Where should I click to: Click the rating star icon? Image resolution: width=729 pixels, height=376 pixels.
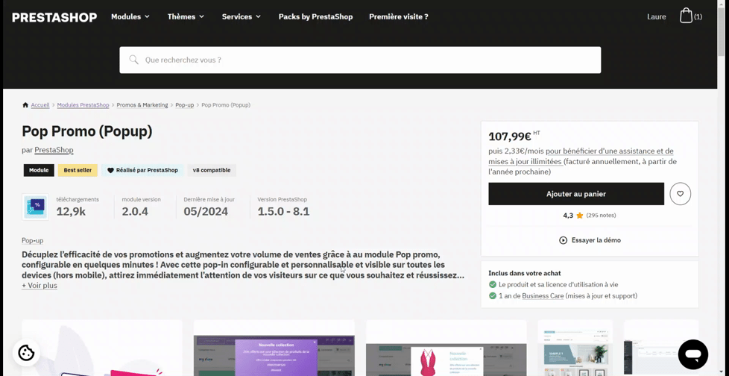click(579, 216)
